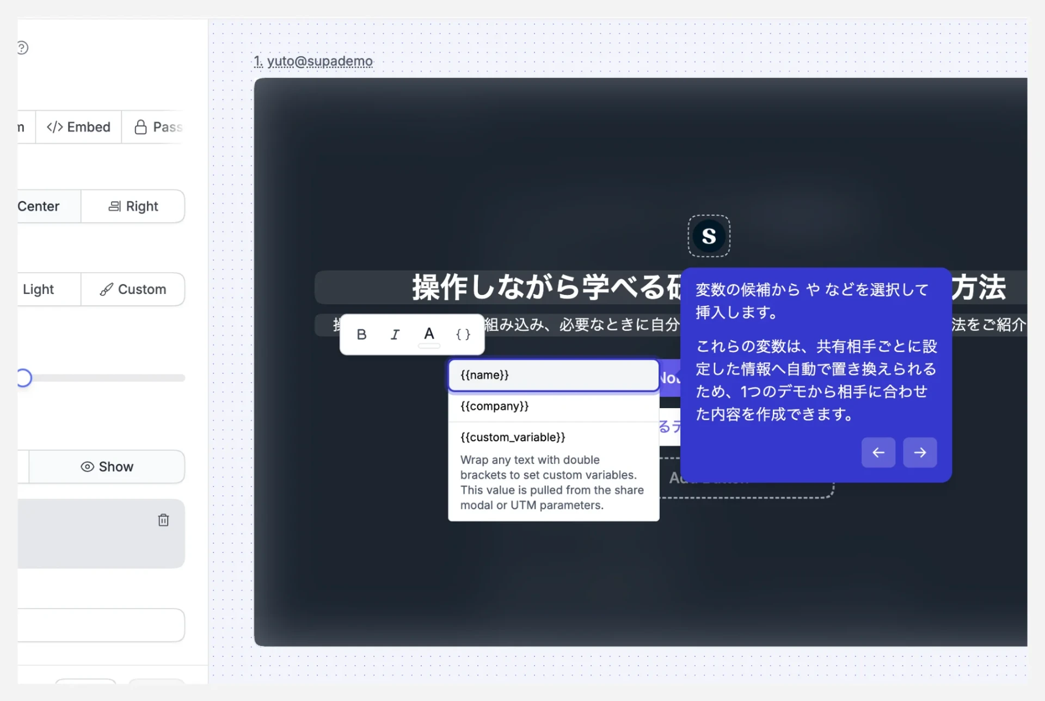Insert the {{name}} variable
The image size is (1045, 701).
point(554,375)
